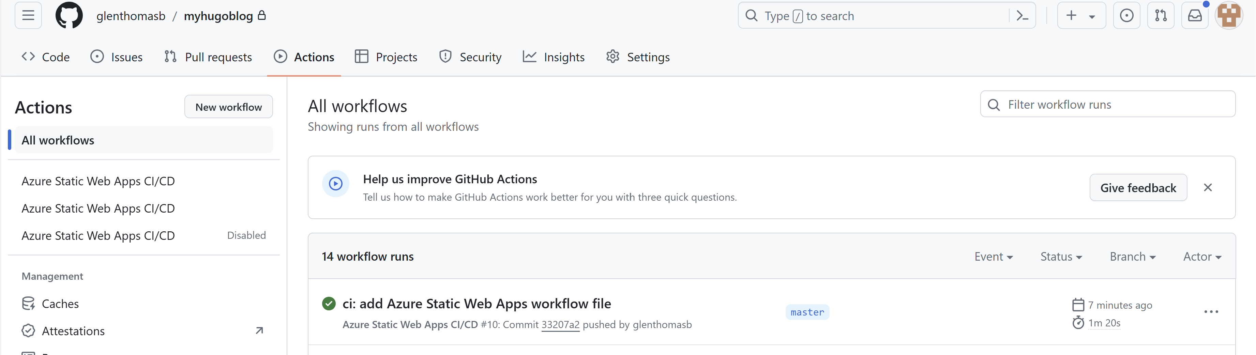Click the 'All workflows' page heading
The image size is (1256, 355).
click(x=358, y=106)
